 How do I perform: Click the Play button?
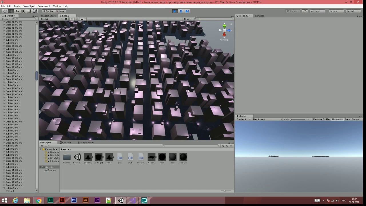pyautogui.click(x=175, y=11)
